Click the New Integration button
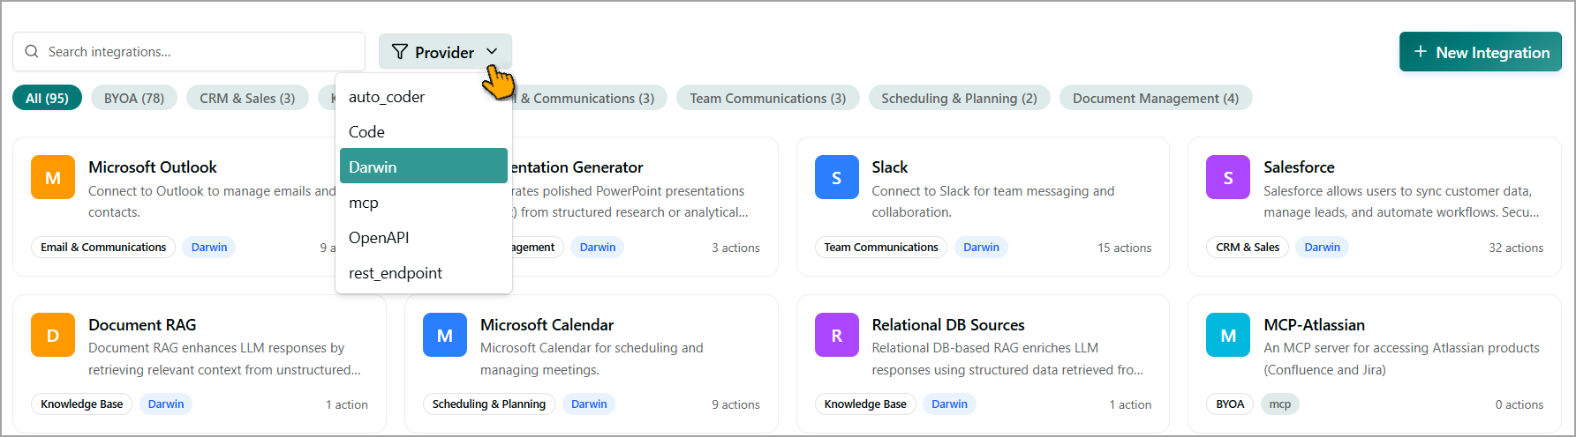 click(1481, 52)
